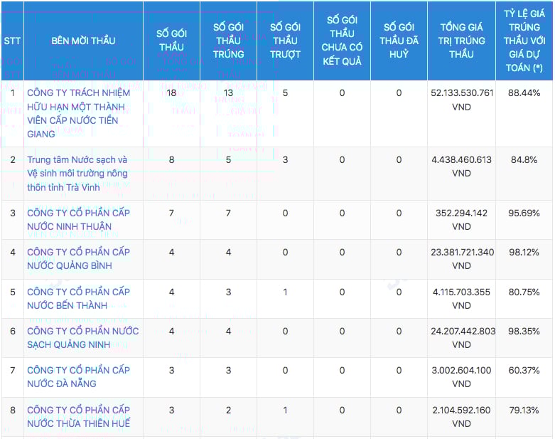Click the 60.37% ratio cell
The image size is (555, 439).
[x=524, y=370]
